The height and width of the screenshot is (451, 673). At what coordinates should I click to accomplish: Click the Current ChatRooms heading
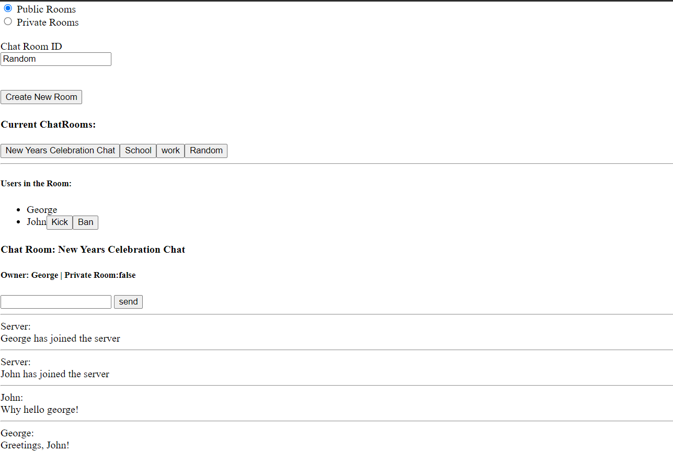pos(48,125)
